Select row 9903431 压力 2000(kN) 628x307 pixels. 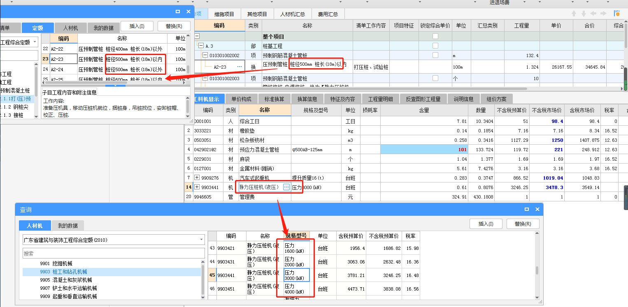tap(314, 262)
